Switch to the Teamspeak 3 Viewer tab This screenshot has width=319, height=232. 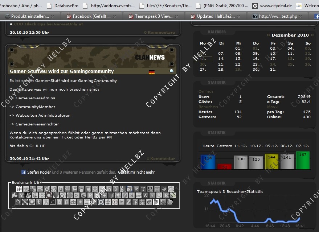tap(154, 16)
